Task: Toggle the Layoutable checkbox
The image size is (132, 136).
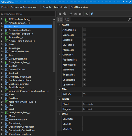Action: (85, 45)
